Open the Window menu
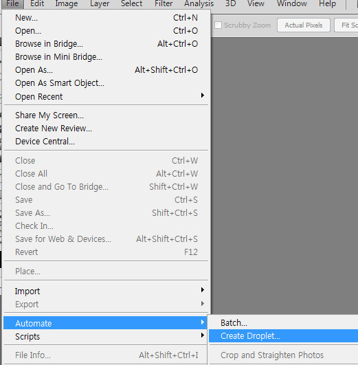The image size is (358, 365). click(291, 4)
